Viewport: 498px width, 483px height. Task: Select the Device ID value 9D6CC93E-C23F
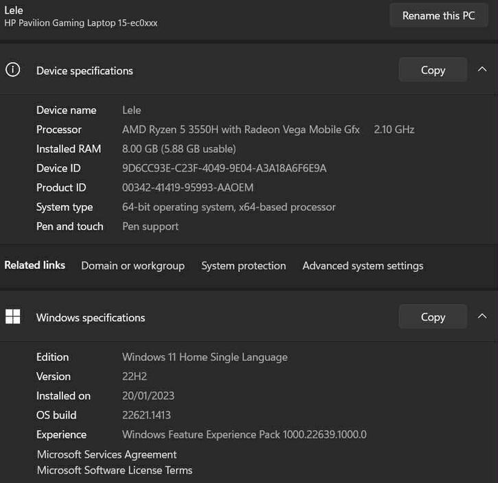[x=224, y=168]
